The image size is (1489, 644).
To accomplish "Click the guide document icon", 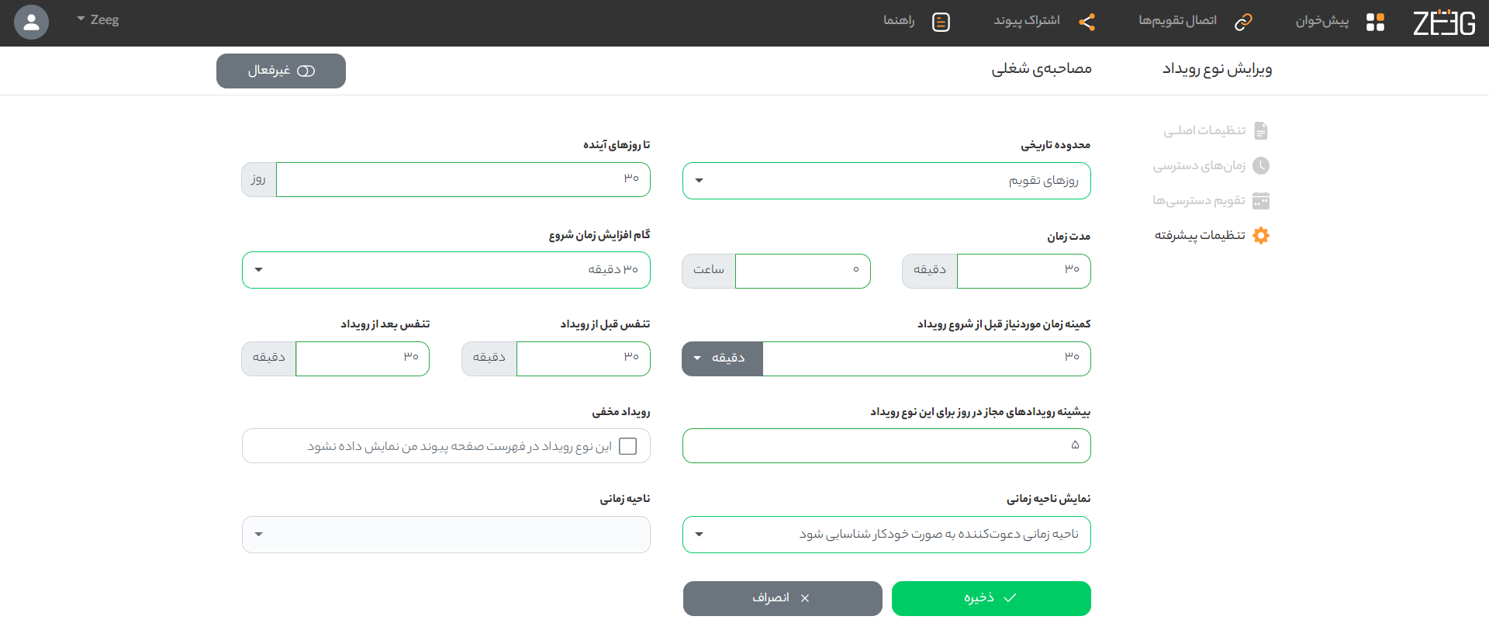I will click(x=941, y=23).
